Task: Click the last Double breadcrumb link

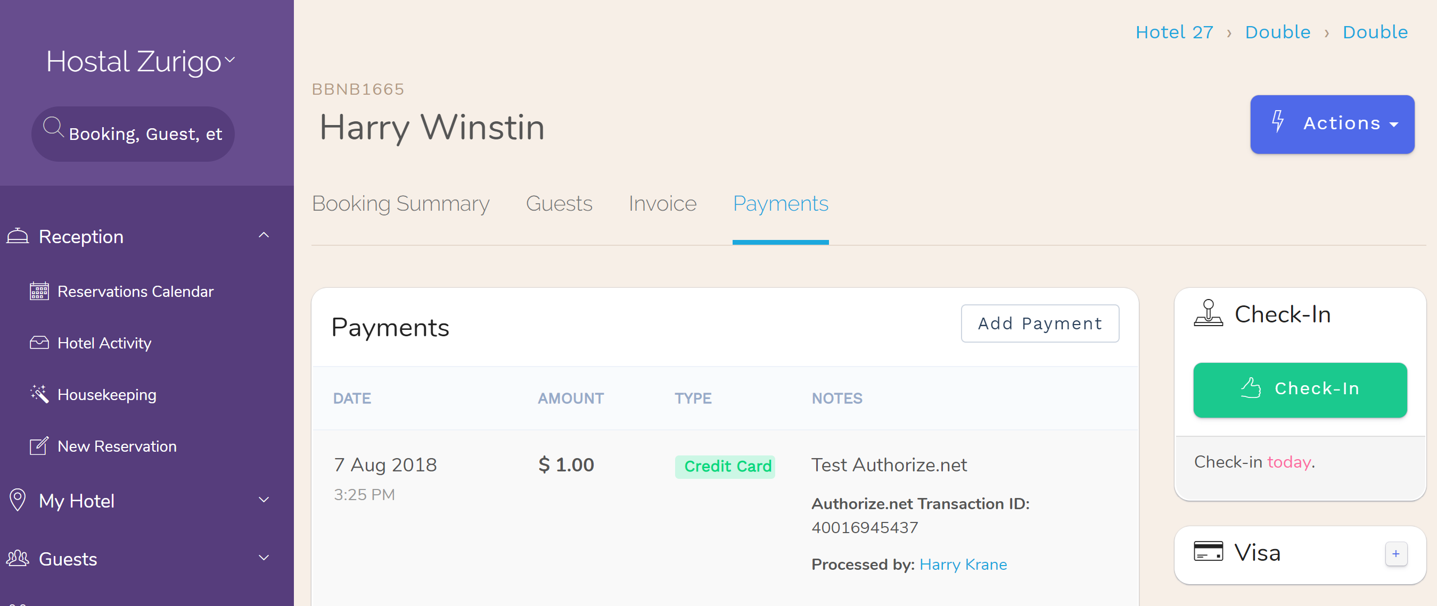Action: [x=1375, y=32]
